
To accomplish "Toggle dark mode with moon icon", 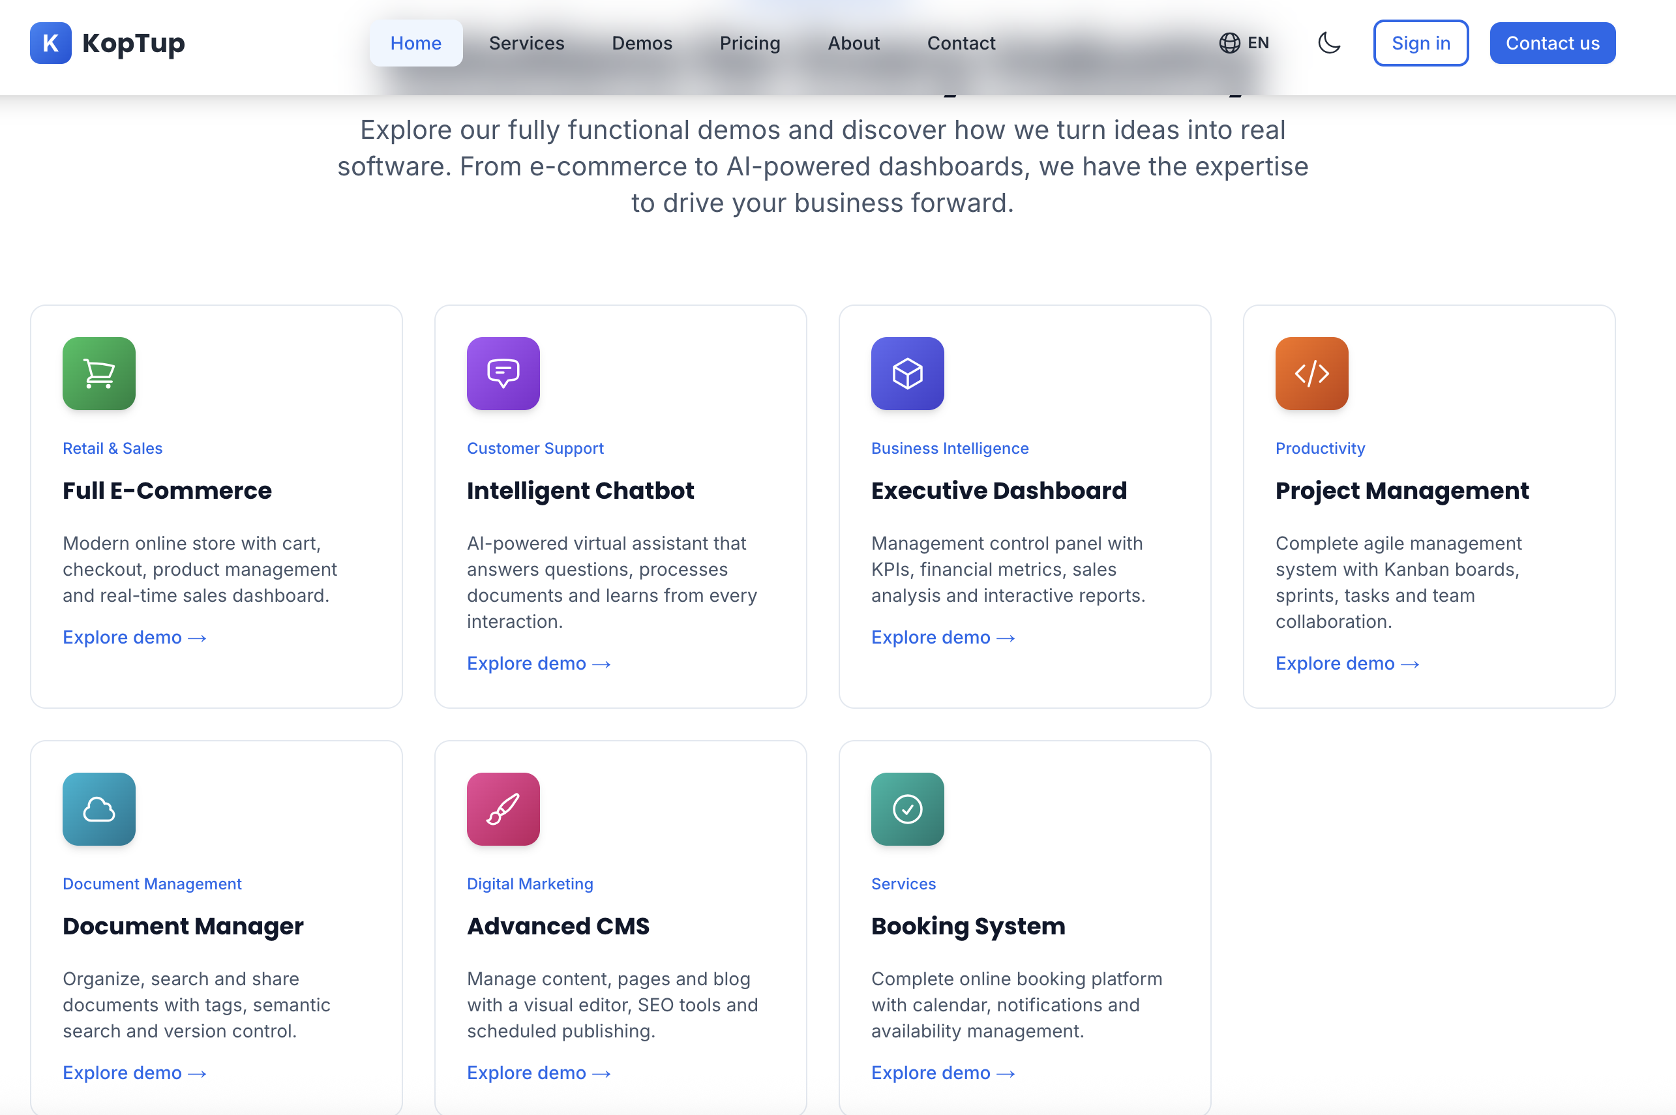I will (x=1328, y=44).
